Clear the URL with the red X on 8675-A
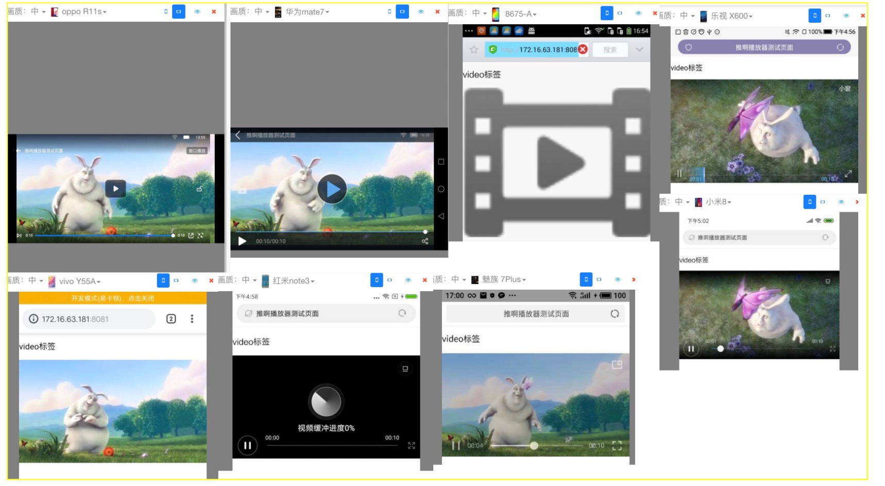The height and width of the screenshot is (486, 885). 583,49
